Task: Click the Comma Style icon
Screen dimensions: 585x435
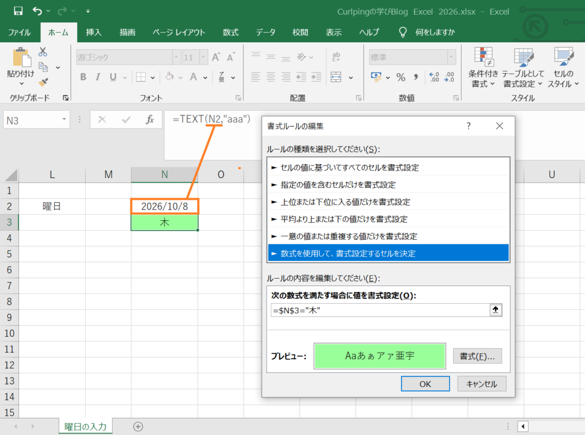Action: [416, 77]
